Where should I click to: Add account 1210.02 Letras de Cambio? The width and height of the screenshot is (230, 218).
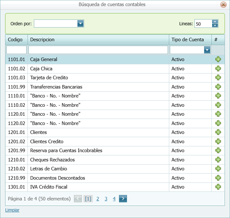(218, 168)
